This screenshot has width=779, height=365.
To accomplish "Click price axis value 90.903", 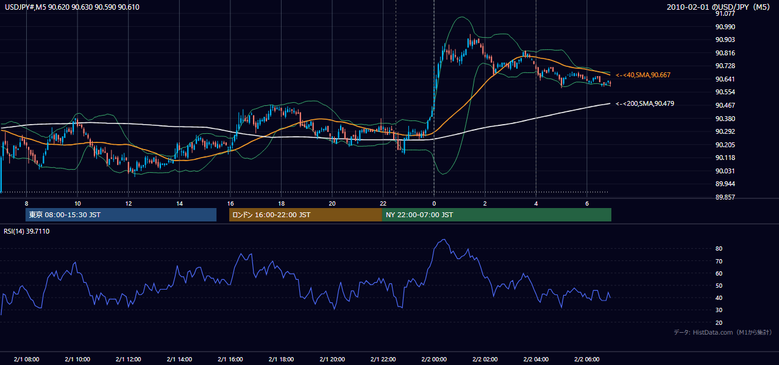I will coord(725,40).
